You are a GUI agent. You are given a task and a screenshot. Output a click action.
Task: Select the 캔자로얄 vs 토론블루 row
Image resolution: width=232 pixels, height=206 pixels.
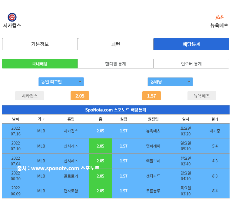pyautogui.click(x=116, y=191)
